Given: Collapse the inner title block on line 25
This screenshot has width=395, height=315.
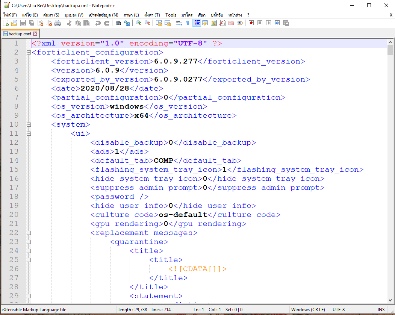Looking at the screenshot, I should tap(29, 260).
